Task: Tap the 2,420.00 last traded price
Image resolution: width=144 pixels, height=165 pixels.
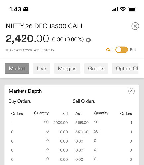Action: pyautogui.click(x=27, y=39)
